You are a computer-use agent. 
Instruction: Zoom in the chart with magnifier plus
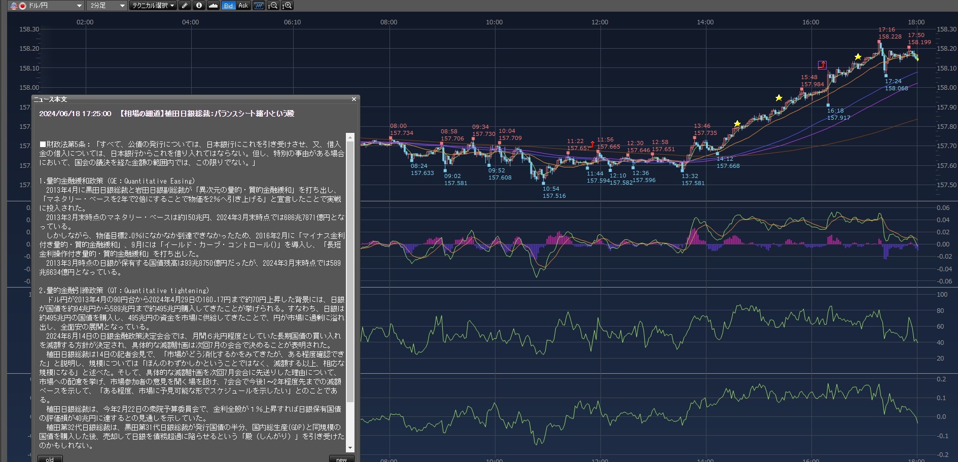coord(287,6)
